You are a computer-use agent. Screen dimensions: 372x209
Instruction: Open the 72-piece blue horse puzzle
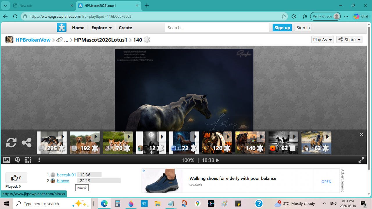tap(184, 143)
